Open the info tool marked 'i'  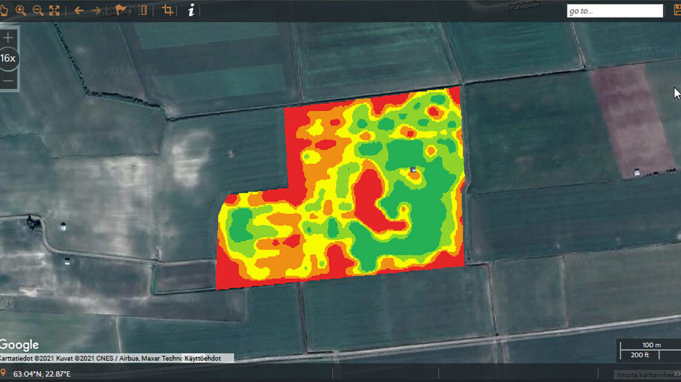click(191, 10)
